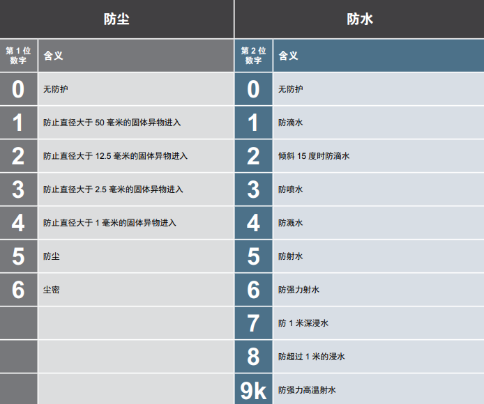Screen dimensions: 484x404
Task: Click the 防水 header at the top
Action: click(x=359, y=19)
